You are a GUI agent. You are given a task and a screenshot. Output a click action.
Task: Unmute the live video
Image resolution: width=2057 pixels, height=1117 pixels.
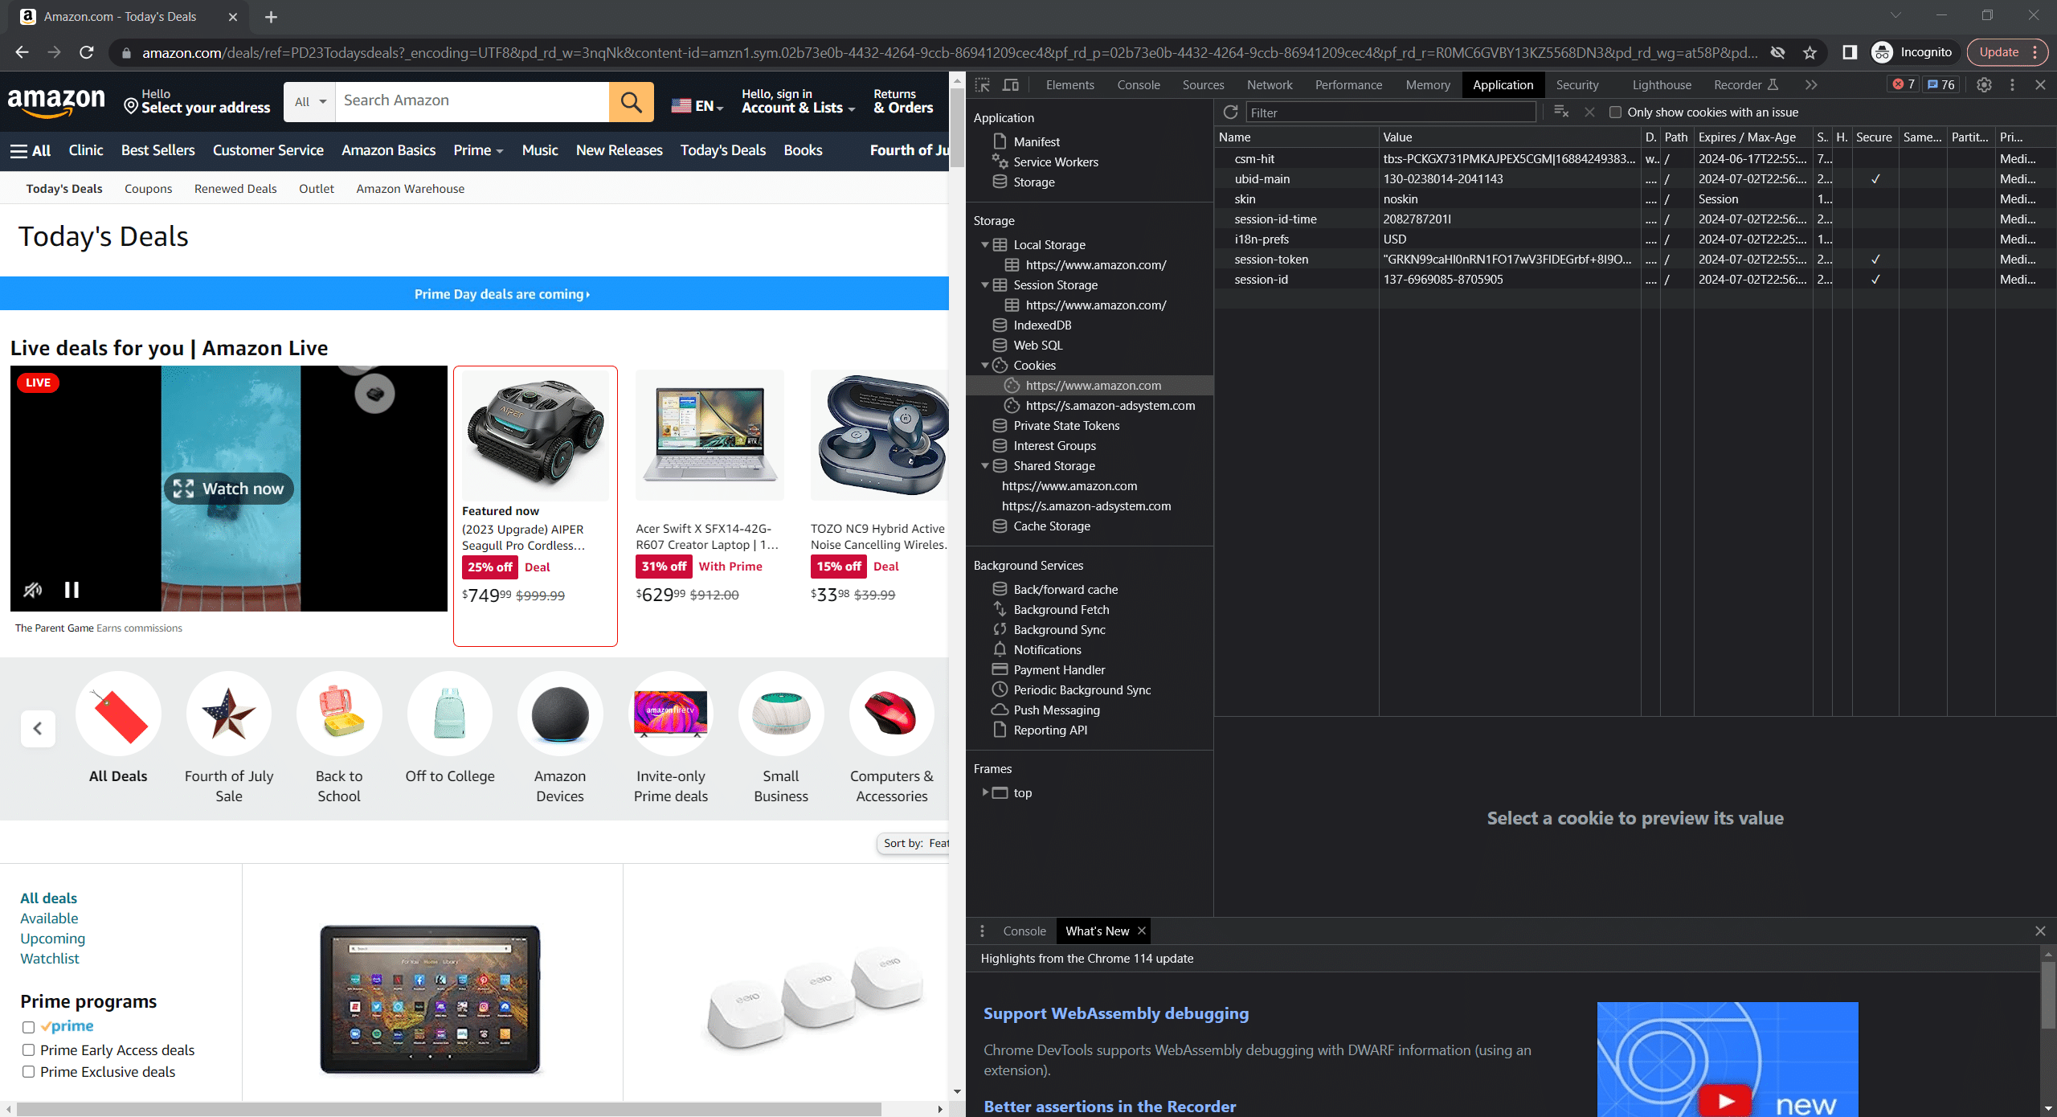pyautogui.click(x=32, y=590)
